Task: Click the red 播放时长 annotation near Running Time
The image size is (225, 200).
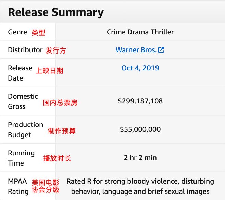Action: tap(57, 158)
